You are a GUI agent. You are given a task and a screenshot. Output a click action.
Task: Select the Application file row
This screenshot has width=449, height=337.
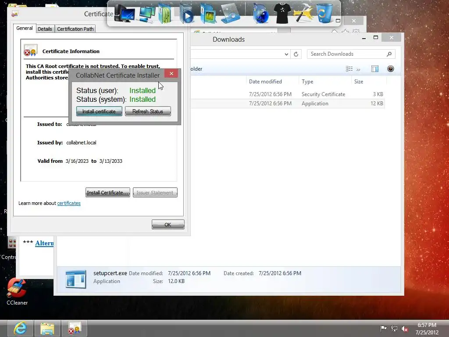click(x=288, y=104)
